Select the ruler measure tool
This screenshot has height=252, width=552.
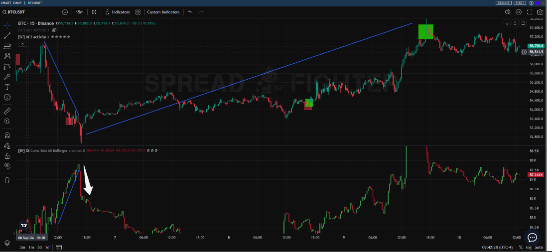point(7,111)
